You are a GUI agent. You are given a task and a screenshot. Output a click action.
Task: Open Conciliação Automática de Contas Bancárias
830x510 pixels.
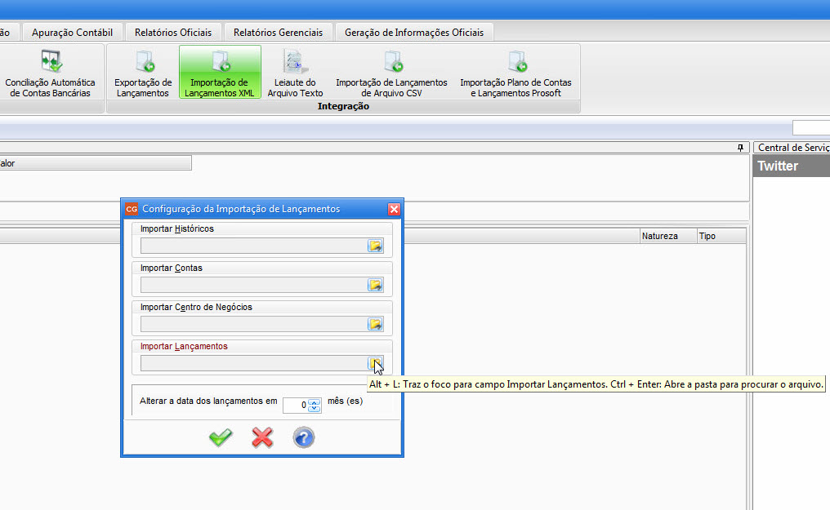(x=51, y=73)
